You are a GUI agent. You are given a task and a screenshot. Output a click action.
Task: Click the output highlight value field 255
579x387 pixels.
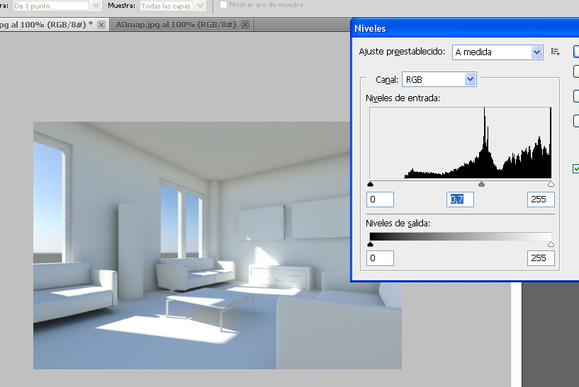point(541,258)
